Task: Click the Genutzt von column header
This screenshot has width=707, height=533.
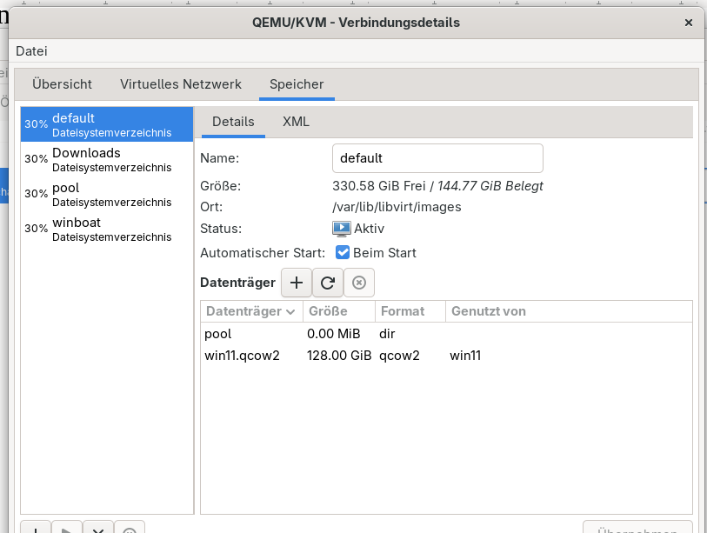Action: point(569,311)
